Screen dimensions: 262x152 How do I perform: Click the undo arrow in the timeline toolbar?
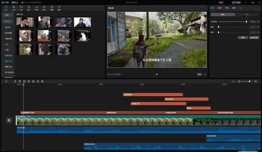(x=6, y=81)
